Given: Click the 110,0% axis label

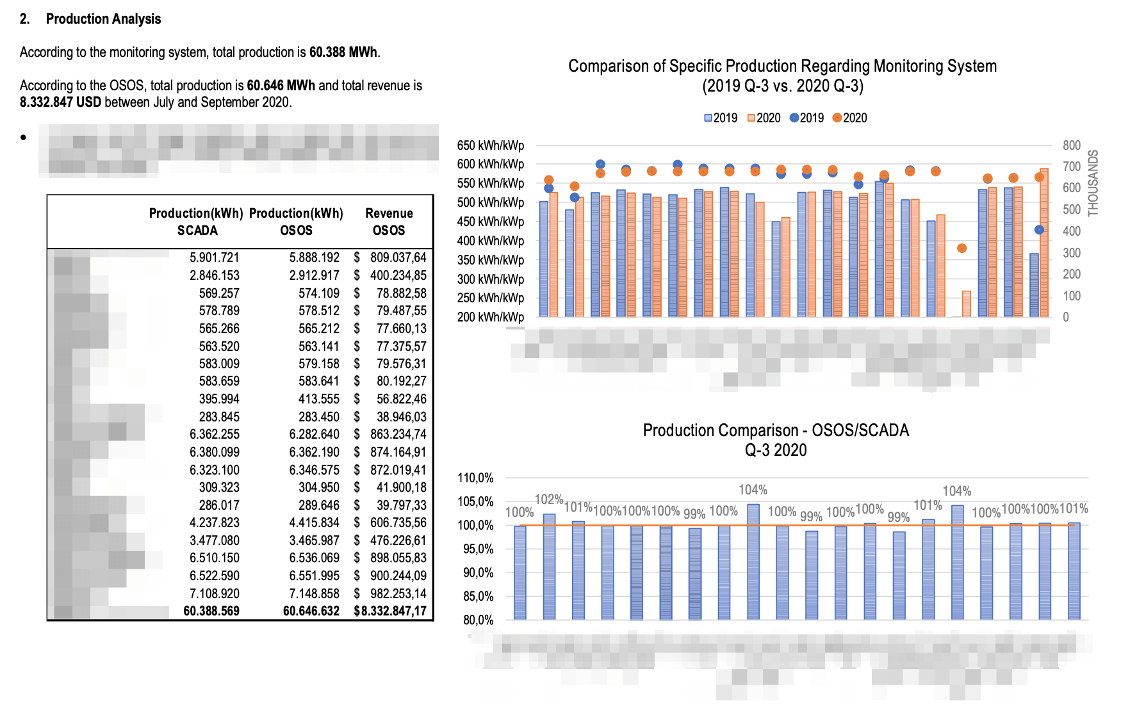Looking at the screenshot, I should pos(475,478).
